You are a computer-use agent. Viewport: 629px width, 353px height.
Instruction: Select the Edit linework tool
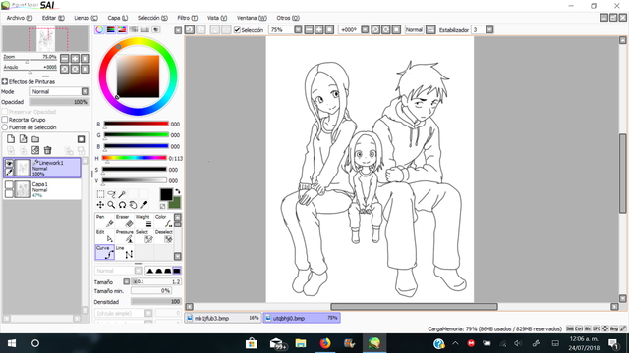click(x=105, y=236)
